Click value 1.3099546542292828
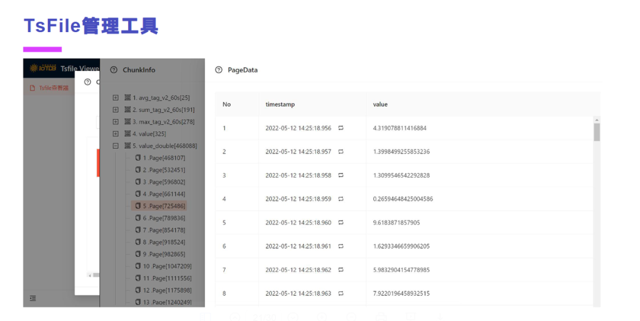640x321 pixels. [401, 175]
